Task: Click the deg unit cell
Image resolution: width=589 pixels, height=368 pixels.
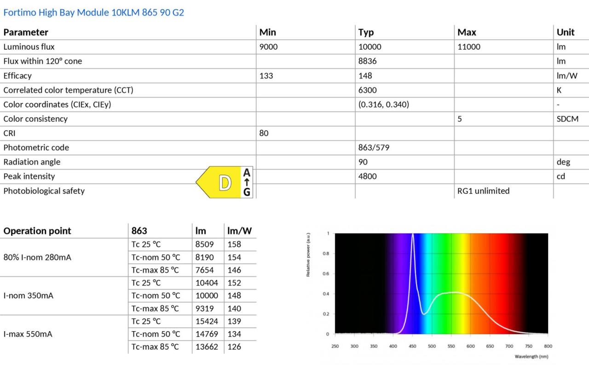Action: coord(563,162)
